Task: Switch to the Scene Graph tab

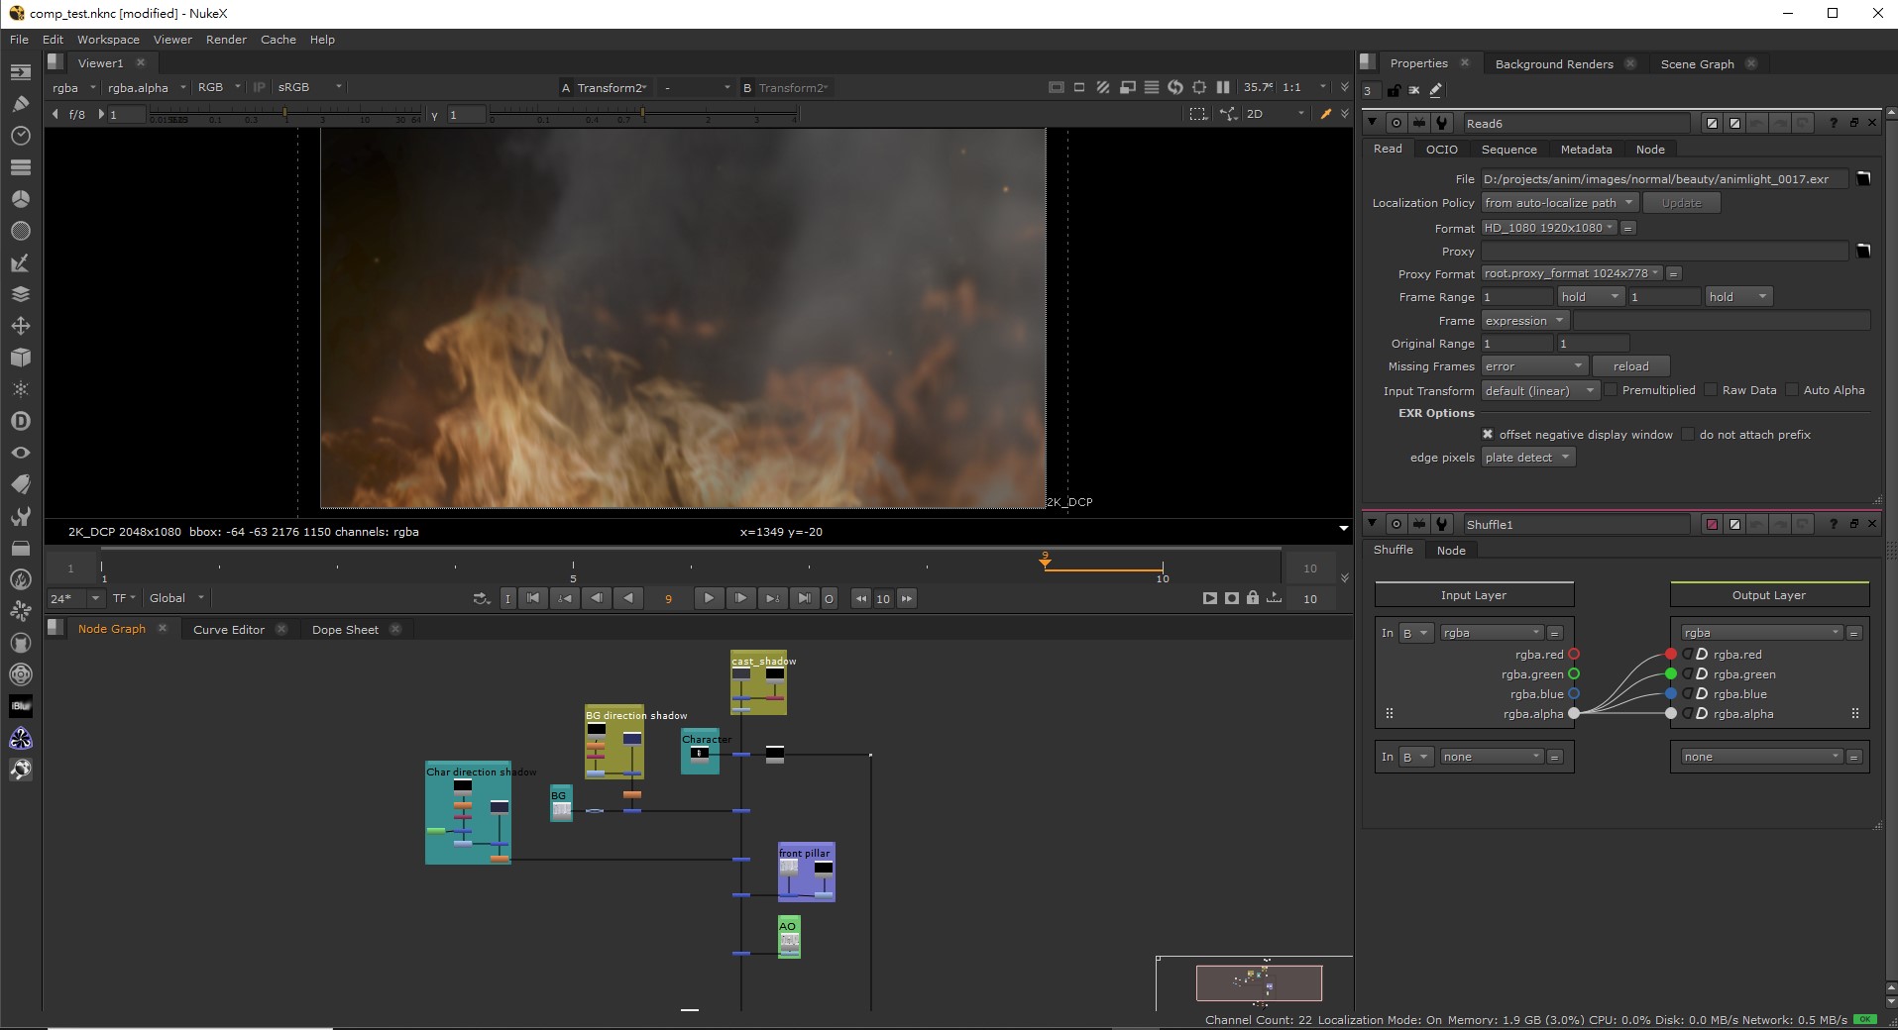Action: (x=1697, y=64)
